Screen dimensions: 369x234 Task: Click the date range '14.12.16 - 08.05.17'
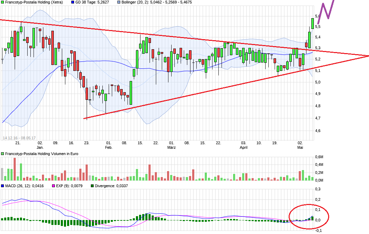click(x=19, y=138)
